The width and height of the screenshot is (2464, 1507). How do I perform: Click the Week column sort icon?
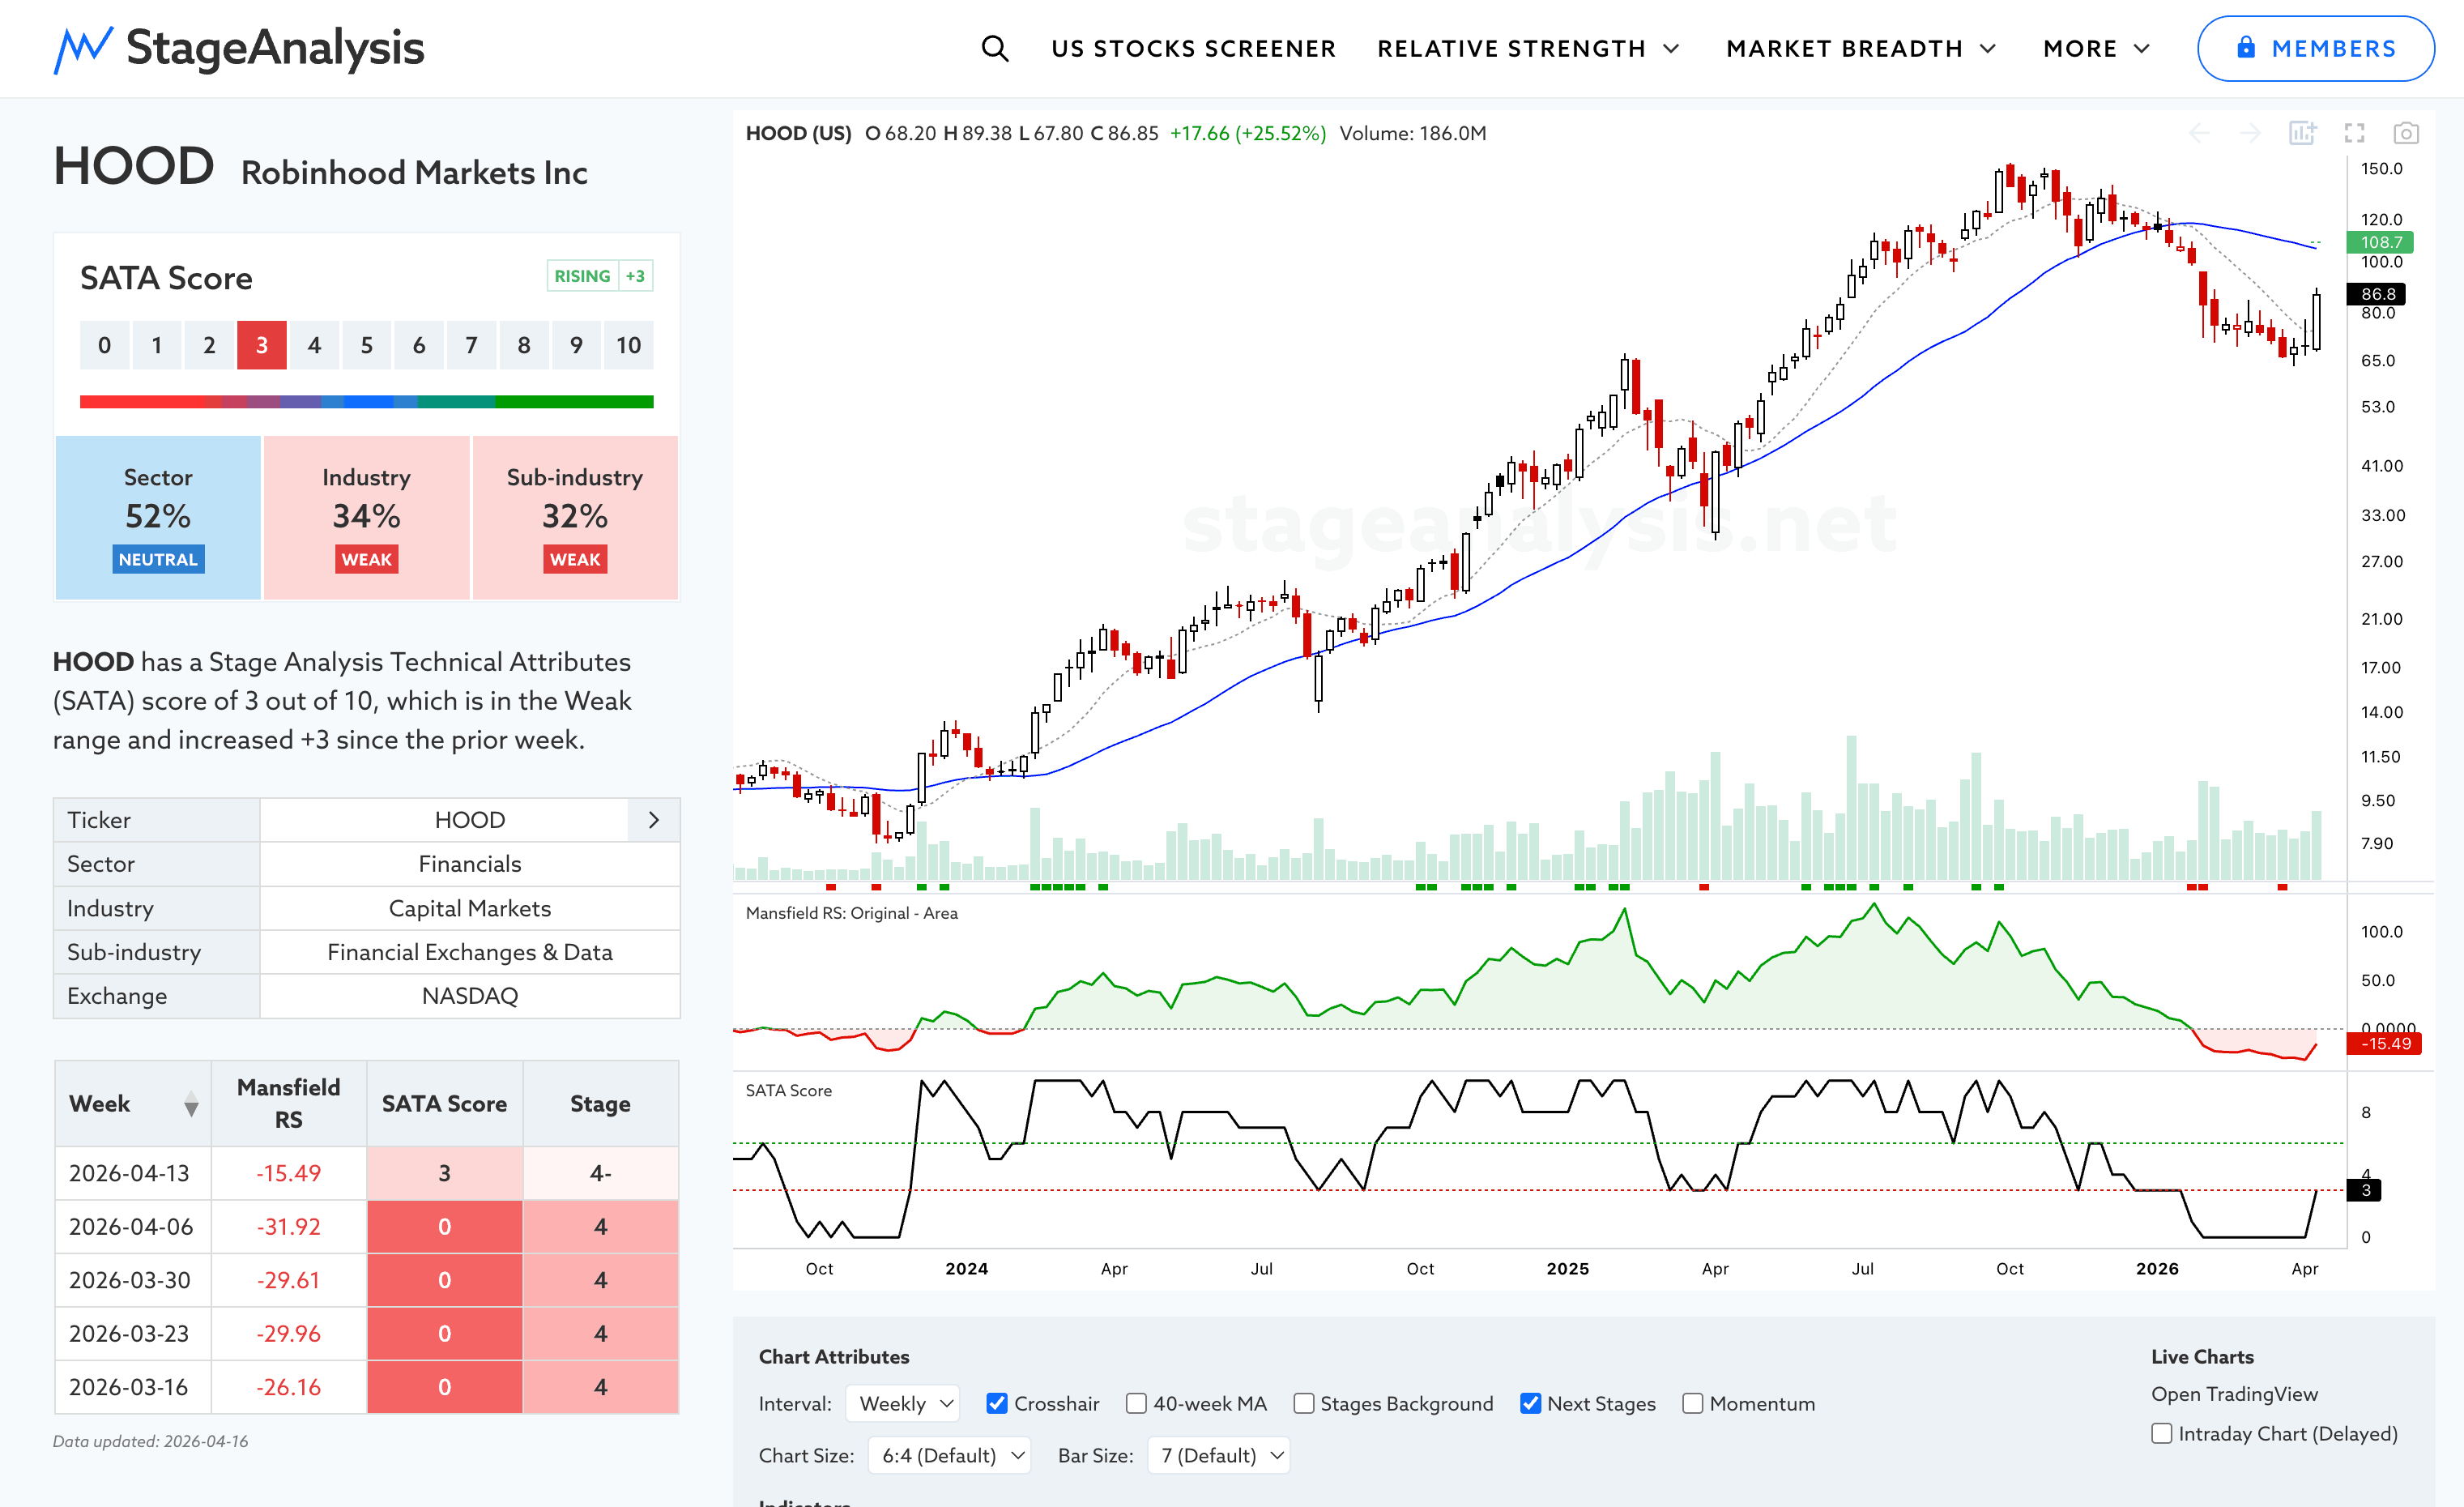[191, 1104]
